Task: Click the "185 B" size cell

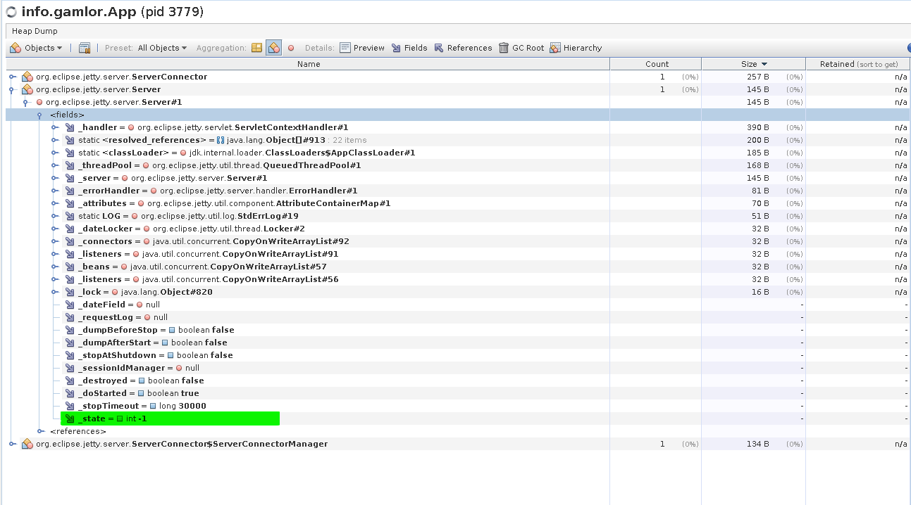Action: click(757, 153)
